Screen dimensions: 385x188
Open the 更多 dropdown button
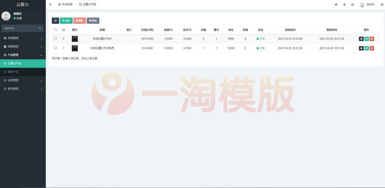click(93, 20)
